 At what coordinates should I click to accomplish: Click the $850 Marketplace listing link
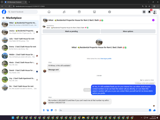click(x=68, y=28)
